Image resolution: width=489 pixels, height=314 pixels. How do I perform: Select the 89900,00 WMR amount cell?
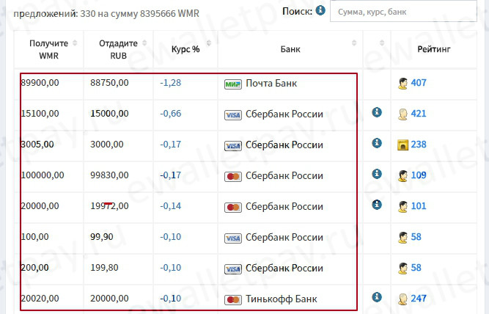click(x=40, y=83)
